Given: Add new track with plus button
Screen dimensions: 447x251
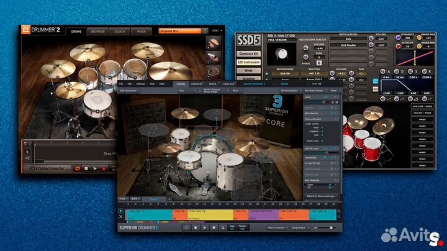Looking at the screenshot, I should click(x=169, y=199).
